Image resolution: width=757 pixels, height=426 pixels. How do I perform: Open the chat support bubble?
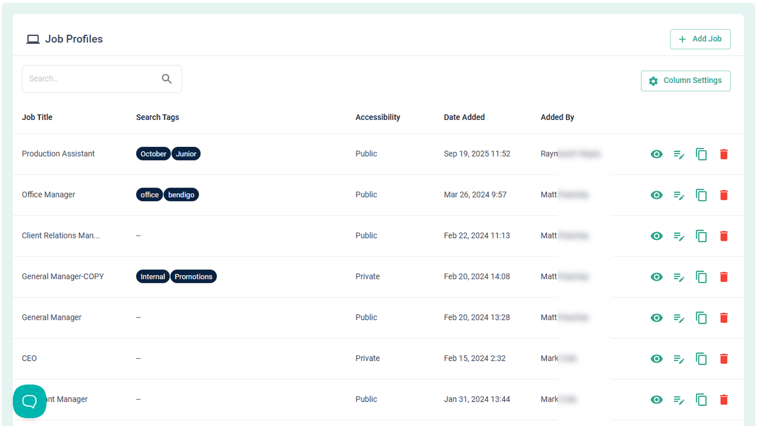point(29,401)
